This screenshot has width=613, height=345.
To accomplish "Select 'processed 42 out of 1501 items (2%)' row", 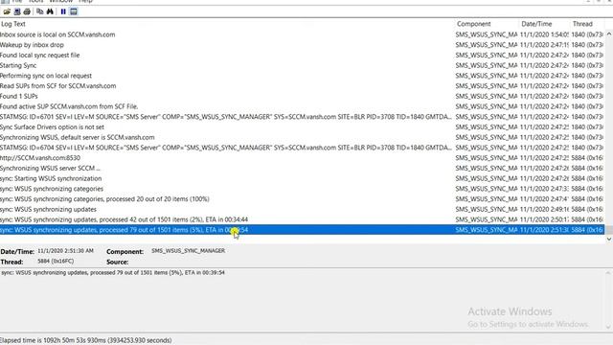I will click(x=303, y=219).
